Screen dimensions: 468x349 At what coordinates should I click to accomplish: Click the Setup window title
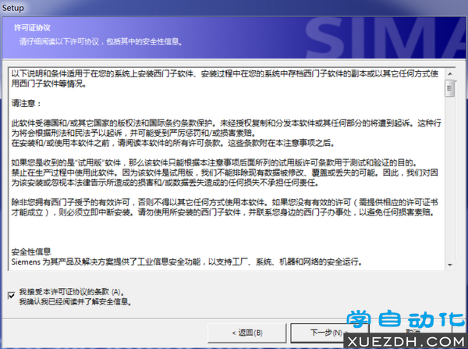[12, 8]
